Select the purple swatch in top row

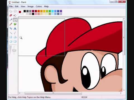point(61,11)
